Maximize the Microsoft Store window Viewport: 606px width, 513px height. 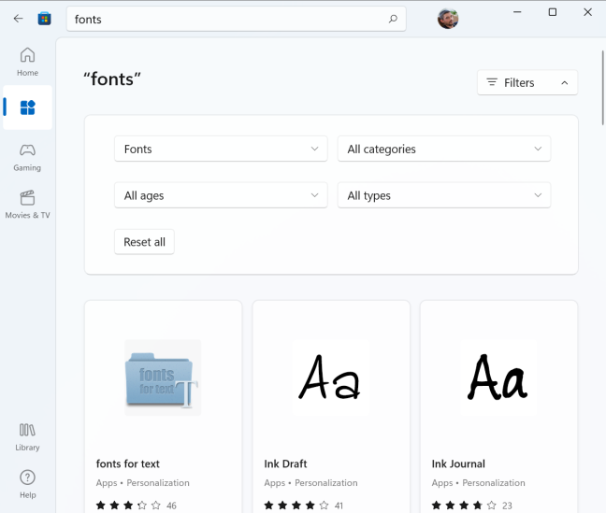click(x=553, y=12)
